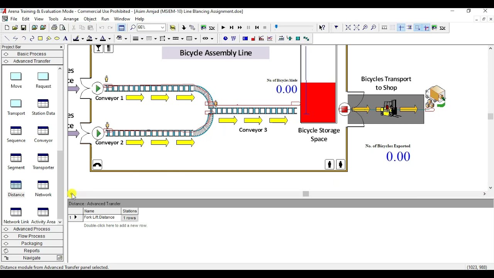494x278 pixels.
Task: Click the animate Level icon
Action: coord(253,39)
